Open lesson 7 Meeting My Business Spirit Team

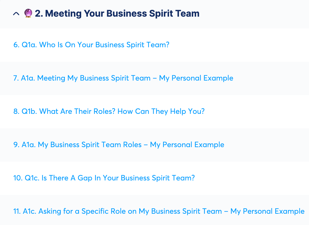point(123,78)
